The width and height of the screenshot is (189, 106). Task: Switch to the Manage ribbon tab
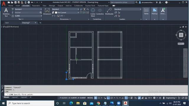(52, 6)
